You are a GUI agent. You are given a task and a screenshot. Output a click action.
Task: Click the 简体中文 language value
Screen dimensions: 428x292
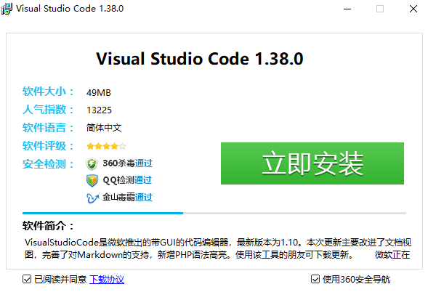pos(104,127)
